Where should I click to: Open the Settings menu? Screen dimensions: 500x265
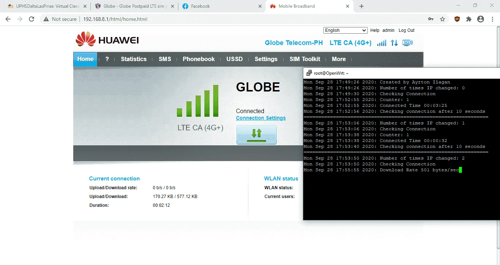[x=266, y=59]
